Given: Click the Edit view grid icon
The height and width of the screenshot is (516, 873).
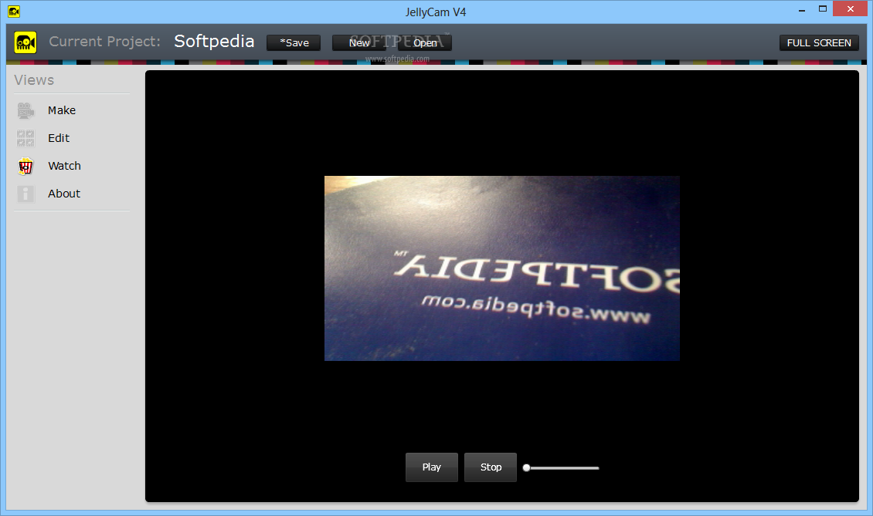Looking at the screenshot, I should [25, 138].
